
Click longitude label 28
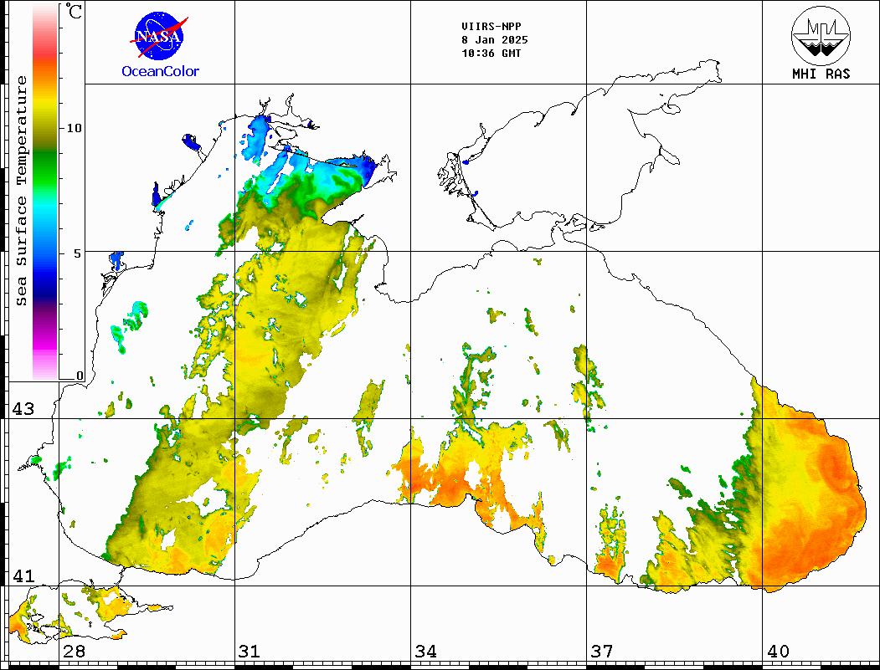click(74, 651)
